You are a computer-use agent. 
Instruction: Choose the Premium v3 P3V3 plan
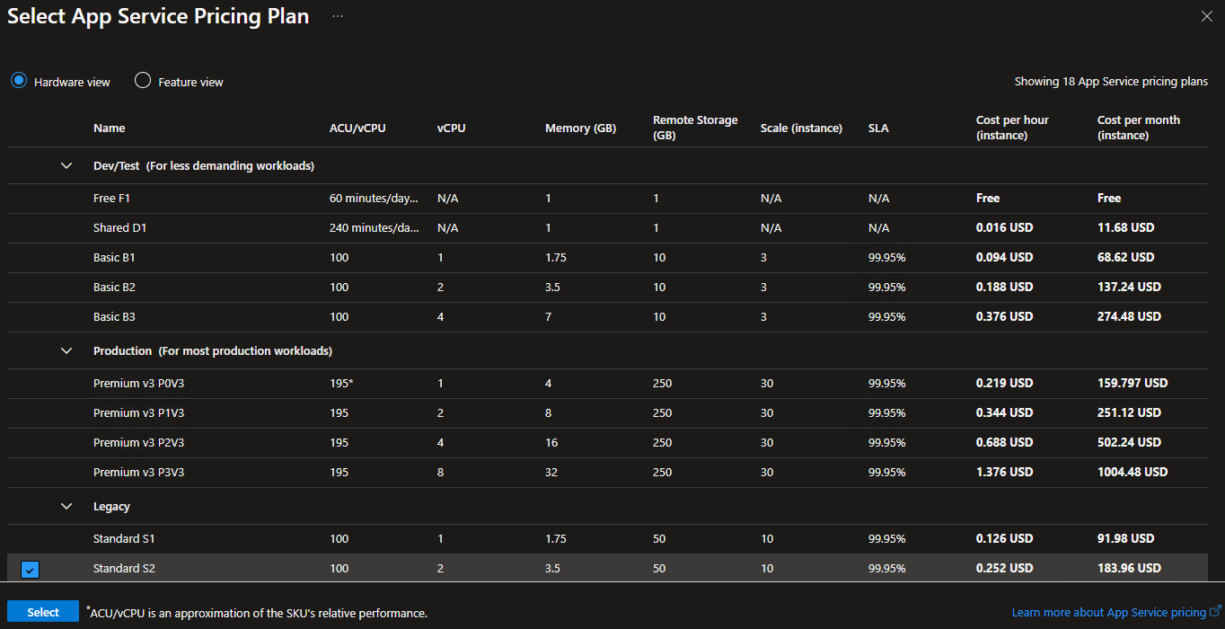click(607, 472)
